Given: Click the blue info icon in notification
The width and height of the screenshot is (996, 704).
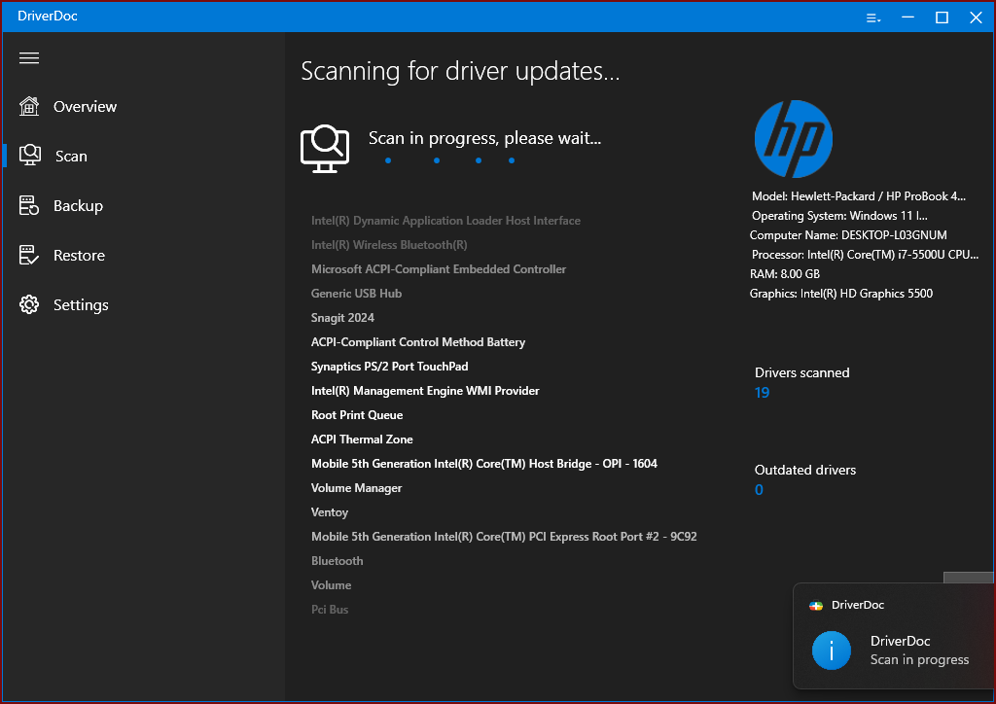Looking at the screenshot, I should tap(832, 651).
